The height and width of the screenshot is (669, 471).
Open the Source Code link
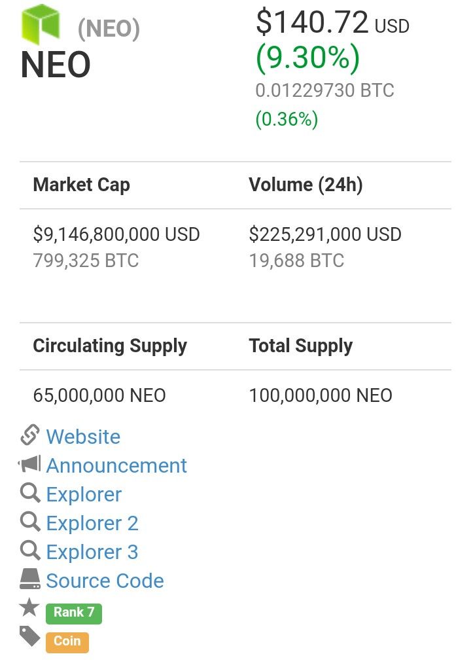[x=105, y=581]
